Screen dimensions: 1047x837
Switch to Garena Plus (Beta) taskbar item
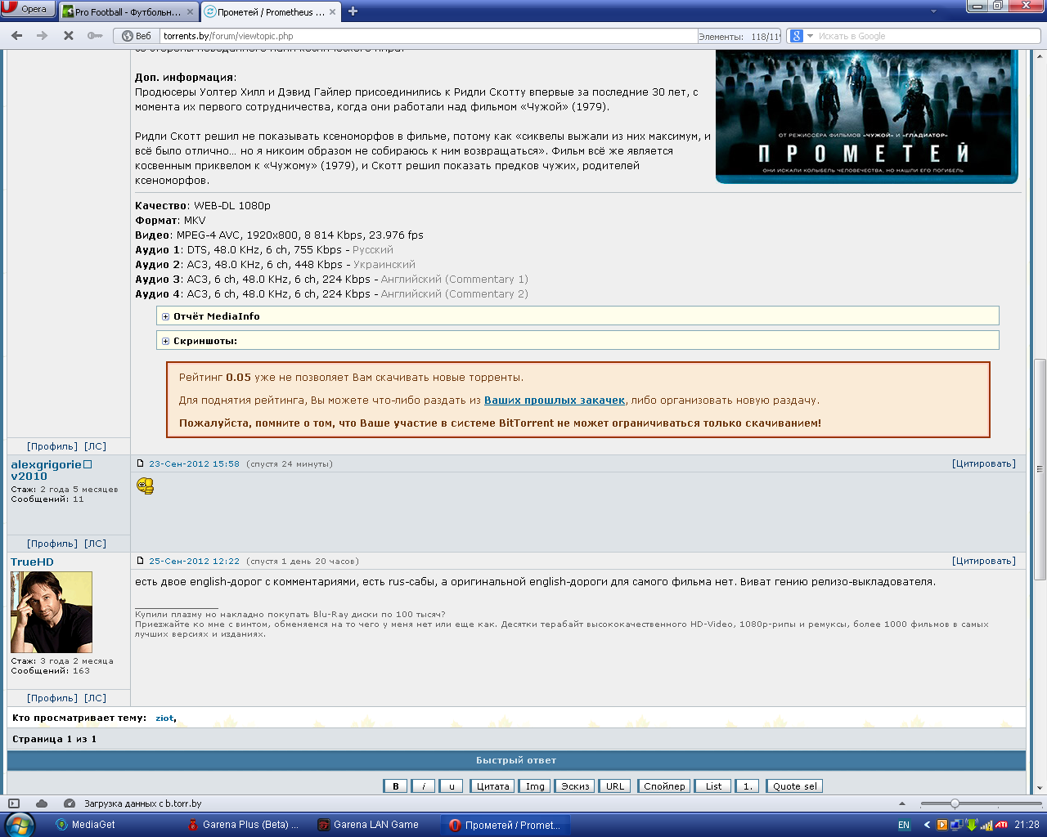243,825
